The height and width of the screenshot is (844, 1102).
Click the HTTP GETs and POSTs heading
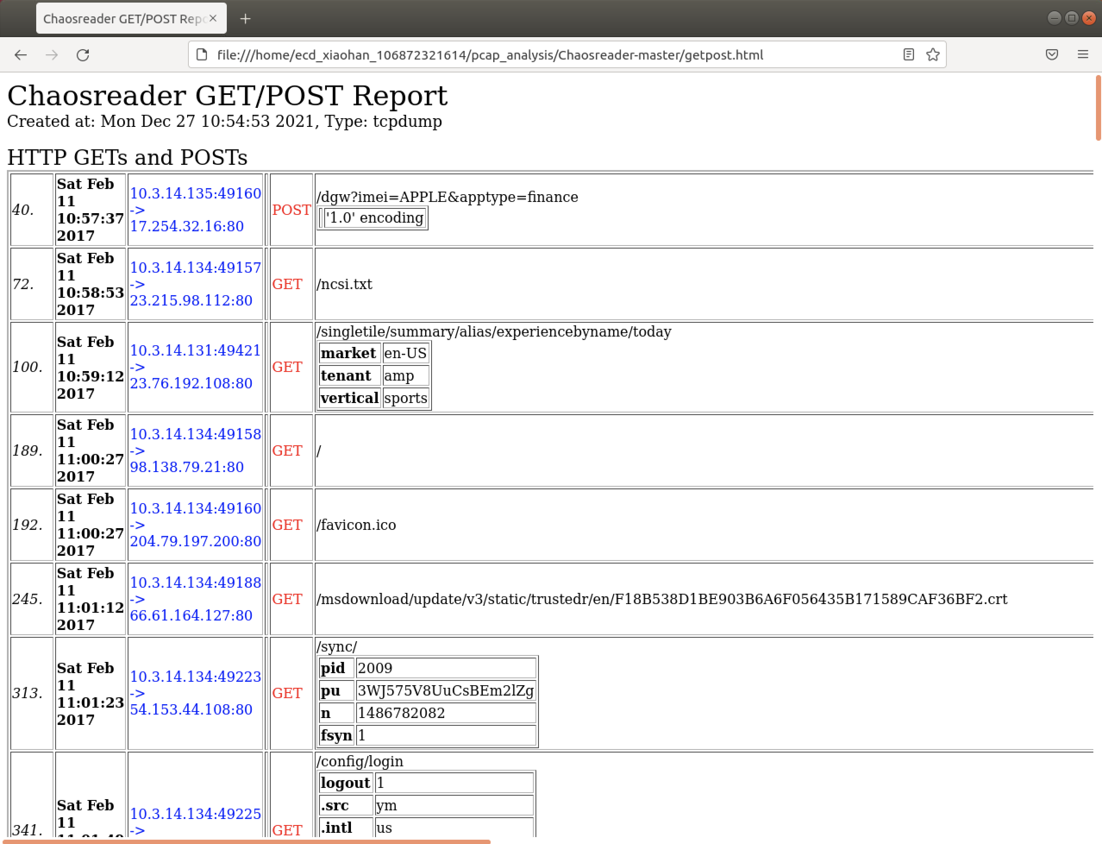[x=127, y=157]
